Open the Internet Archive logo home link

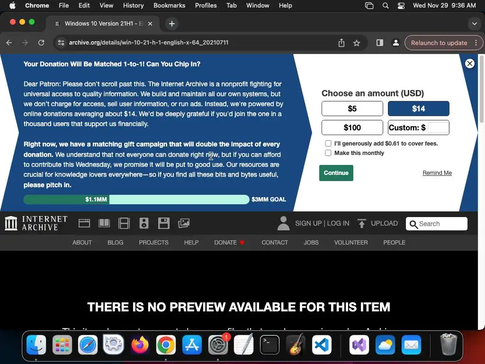[x=36, y=223]
